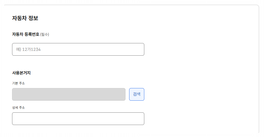Open address lookup via blue 검색 button
The image size is (265, 137).
coord(136,94)
